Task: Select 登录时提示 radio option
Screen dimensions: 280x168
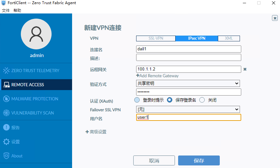Action: [137, 100]
